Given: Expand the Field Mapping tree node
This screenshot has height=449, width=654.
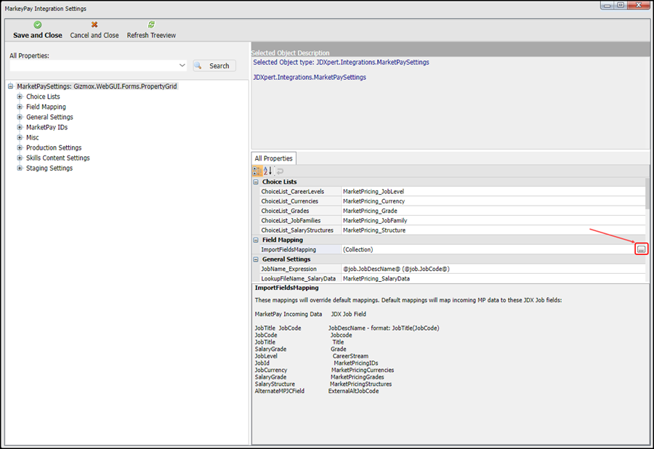Looking at the screenshot, I should [20, 107].
